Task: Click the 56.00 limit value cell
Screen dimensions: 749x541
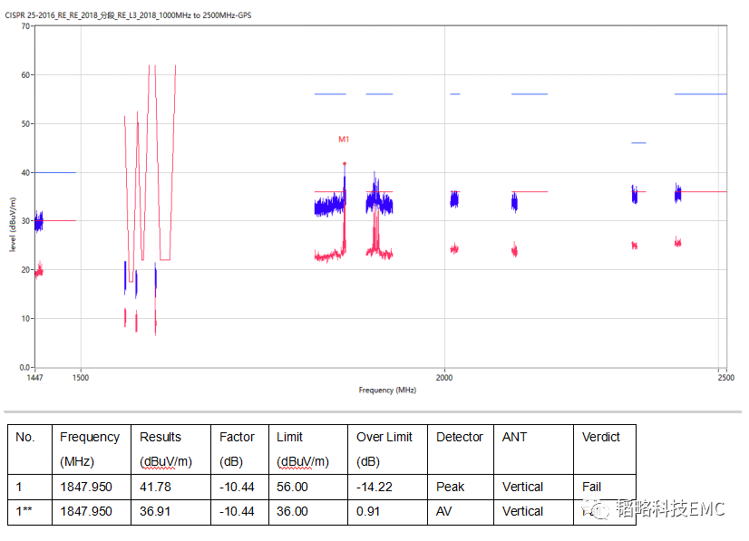Action: 292,487
